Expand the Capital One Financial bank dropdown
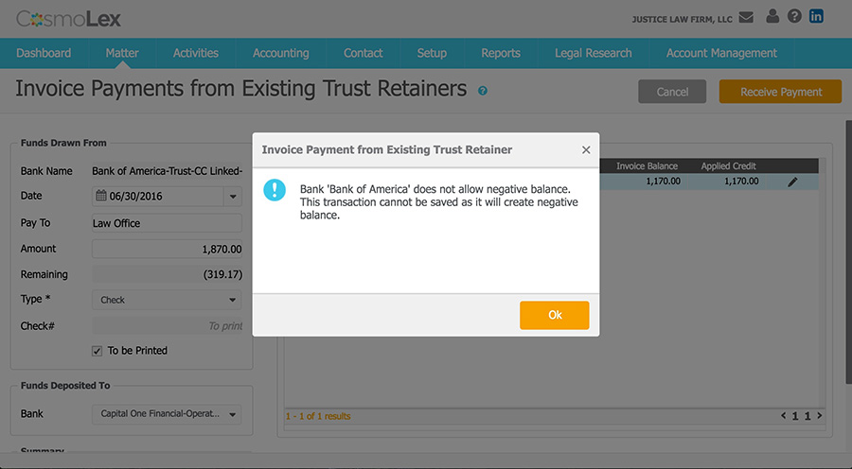The width and height of the screenshot is (852, 469). (x=167, y=414)
